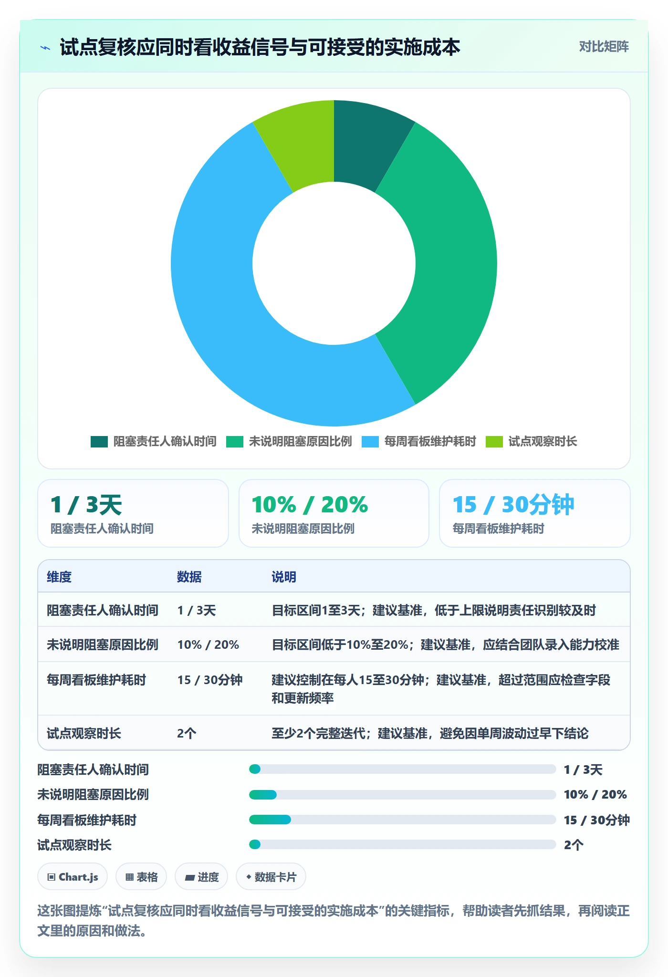Click the 数据卡片 tag chip

(x=271, y=877)
